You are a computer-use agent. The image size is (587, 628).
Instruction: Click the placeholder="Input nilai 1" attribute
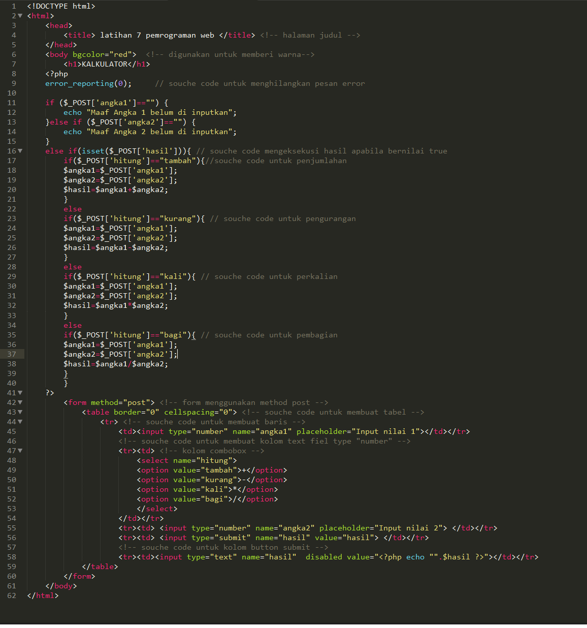358,431
